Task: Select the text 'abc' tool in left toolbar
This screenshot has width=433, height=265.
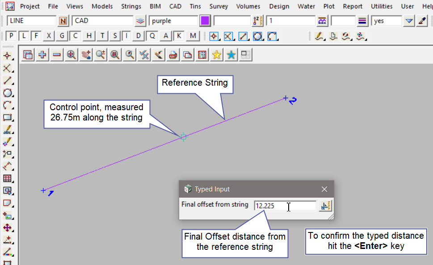Action: pos(7,130)
